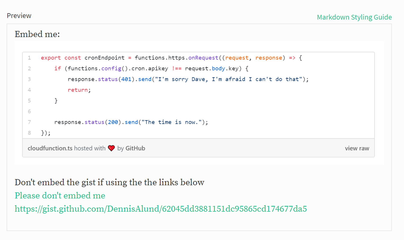Image resolution: width=404 pixels, height=240 pixels.
Task: Click the red heart icon in gist footer
Action: [111, 148]
